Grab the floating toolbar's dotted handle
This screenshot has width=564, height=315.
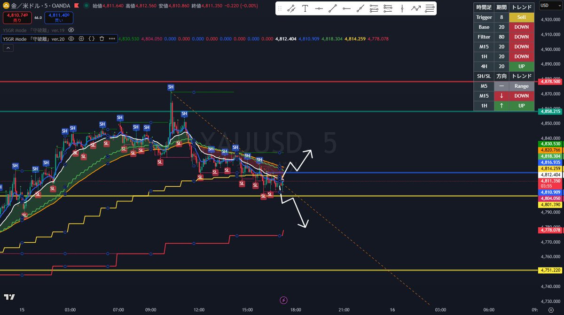click(280, 8)
